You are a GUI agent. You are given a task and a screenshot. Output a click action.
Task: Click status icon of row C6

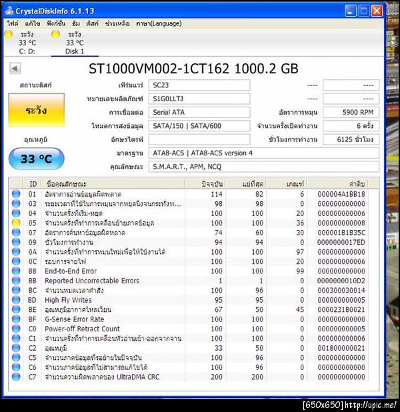16,367
